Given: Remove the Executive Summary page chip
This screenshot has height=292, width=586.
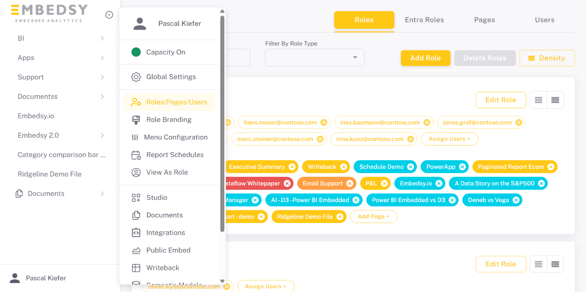Looking at the screenshot, I should click(x=292, y=167).
